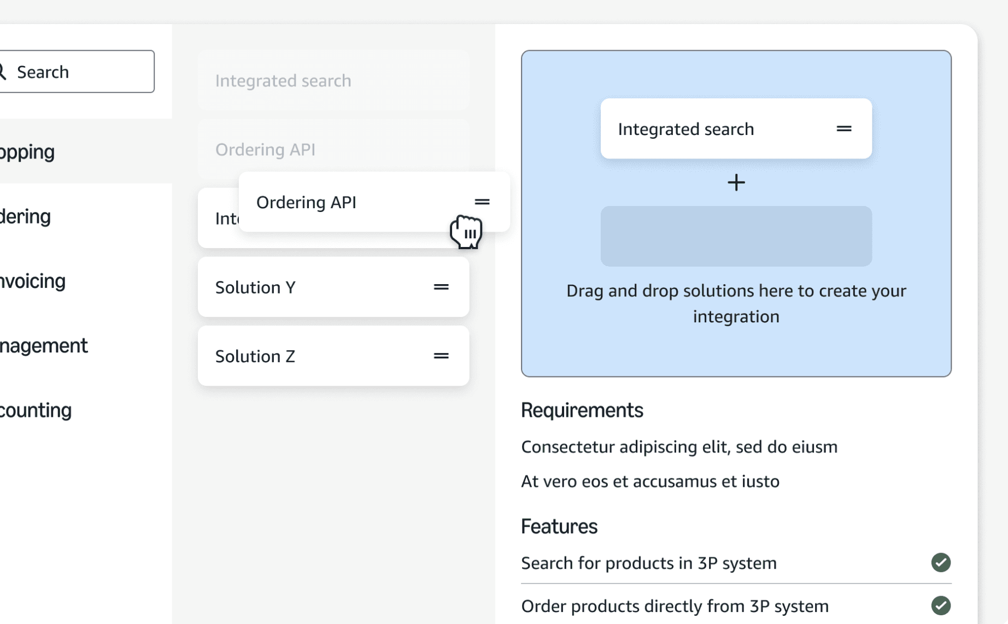This screenshot has height=624, width=1008.
Task: Click the Search input field
Action: [82, 72]
